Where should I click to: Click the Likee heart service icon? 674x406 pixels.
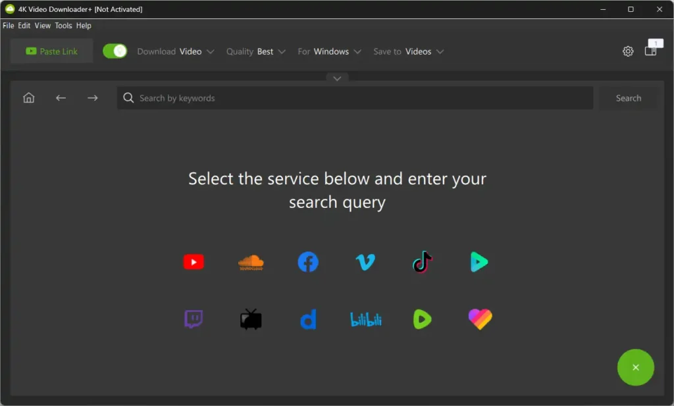[480, 319]
